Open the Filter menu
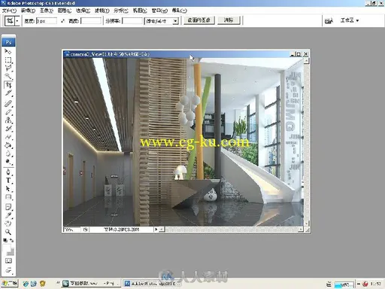 [102, 11]
